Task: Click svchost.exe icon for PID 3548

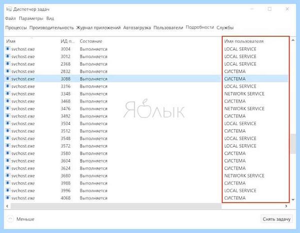Action: 7,138
